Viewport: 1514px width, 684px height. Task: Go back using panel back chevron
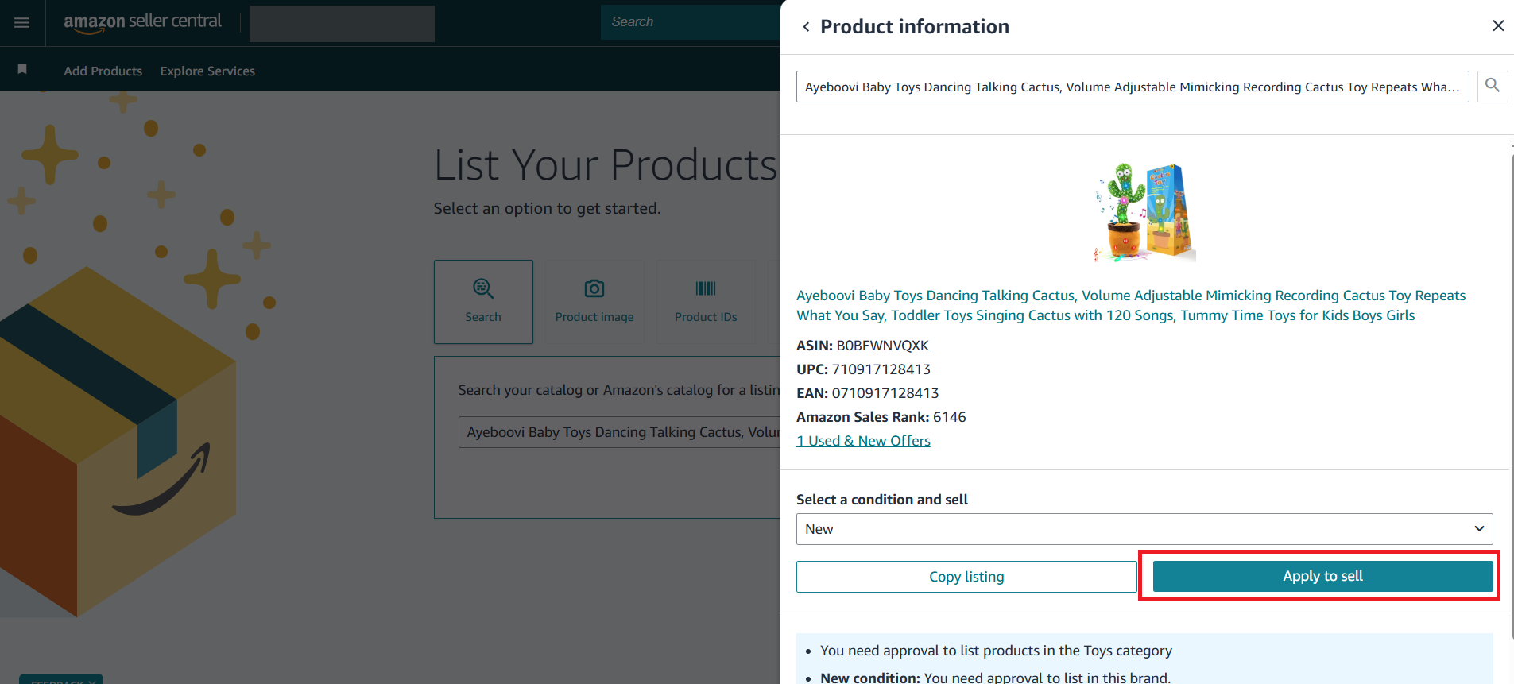pos(806,27)
